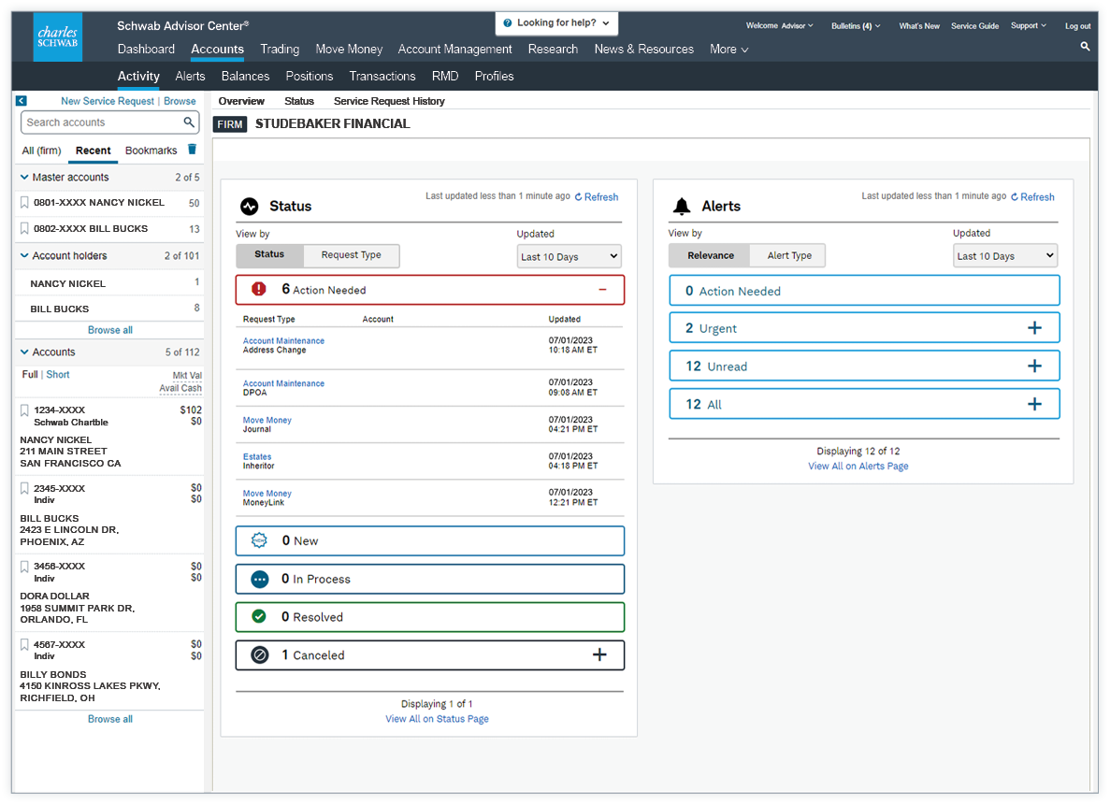Collapse the Accounts section

coord(24,352)
